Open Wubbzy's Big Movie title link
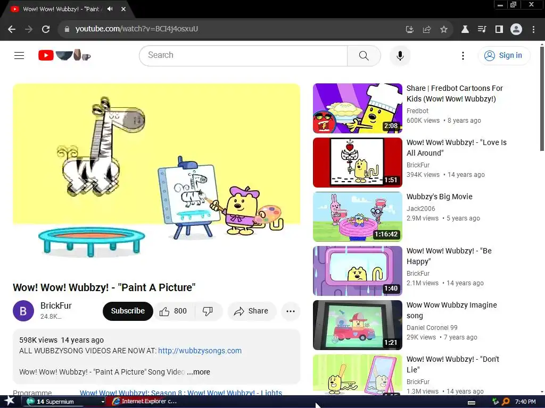The image size is (545, 408). [x=439, y=197]
